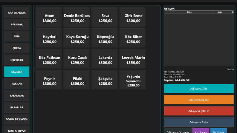Select the highlighted MEZELER category
Screen dimensions: 237x133
[x=17, y=72]
